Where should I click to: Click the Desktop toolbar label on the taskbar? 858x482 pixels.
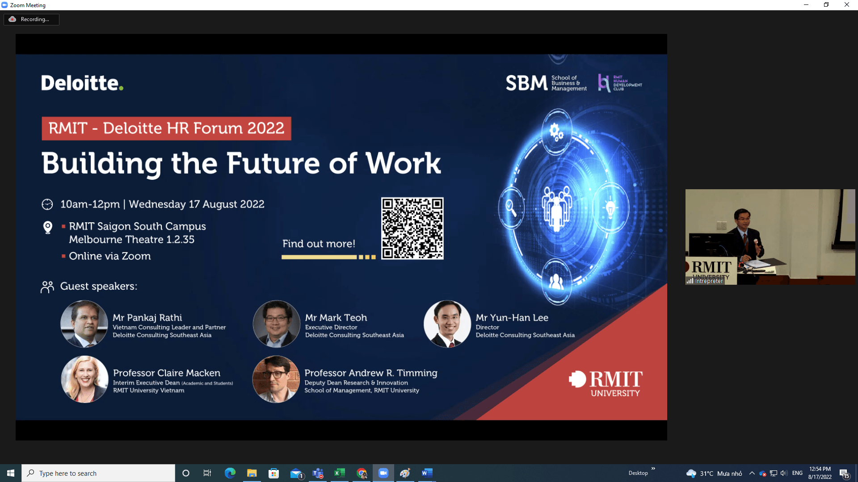pyautogui.click(x=638, y=473)
